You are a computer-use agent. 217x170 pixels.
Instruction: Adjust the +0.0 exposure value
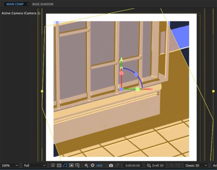[x=99, y=165]
